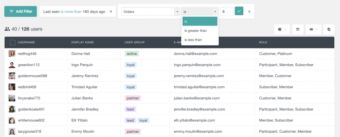340x137 pixels.
Task: Click 'lead' tag in Elli Ylitalo row
Action: click(130, 120)
